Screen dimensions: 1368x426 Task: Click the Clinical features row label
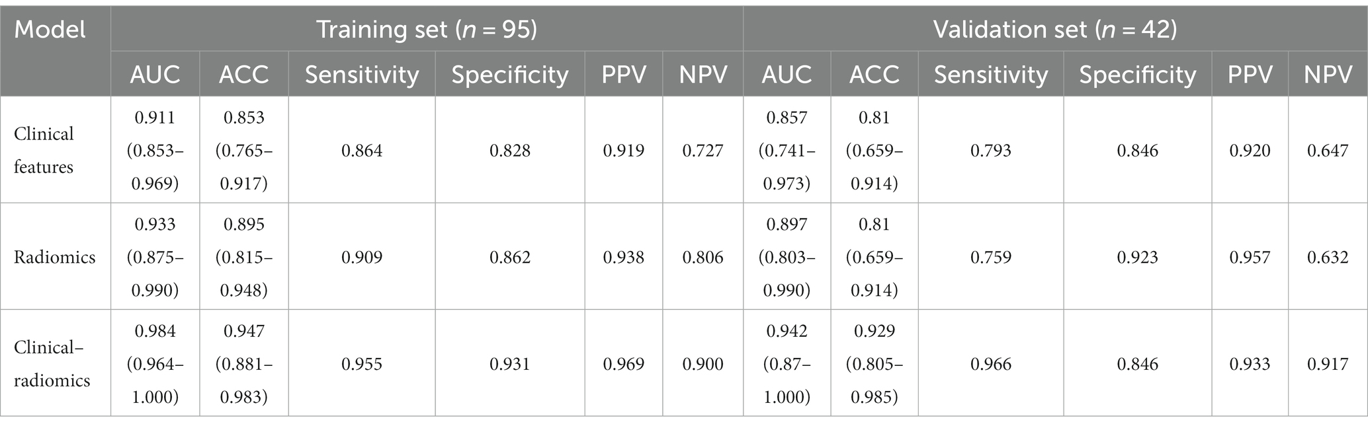tap(44, 151)
